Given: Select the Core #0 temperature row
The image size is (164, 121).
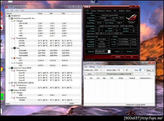Looking at the screenshot, I should pos(43,73).
